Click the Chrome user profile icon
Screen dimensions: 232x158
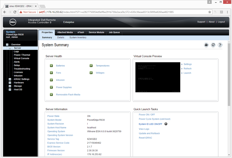click(209, 2)
